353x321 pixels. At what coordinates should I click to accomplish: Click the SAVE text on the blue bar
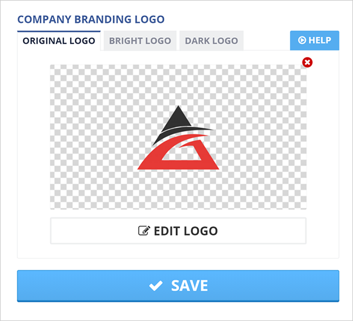(x=189, y=286)
